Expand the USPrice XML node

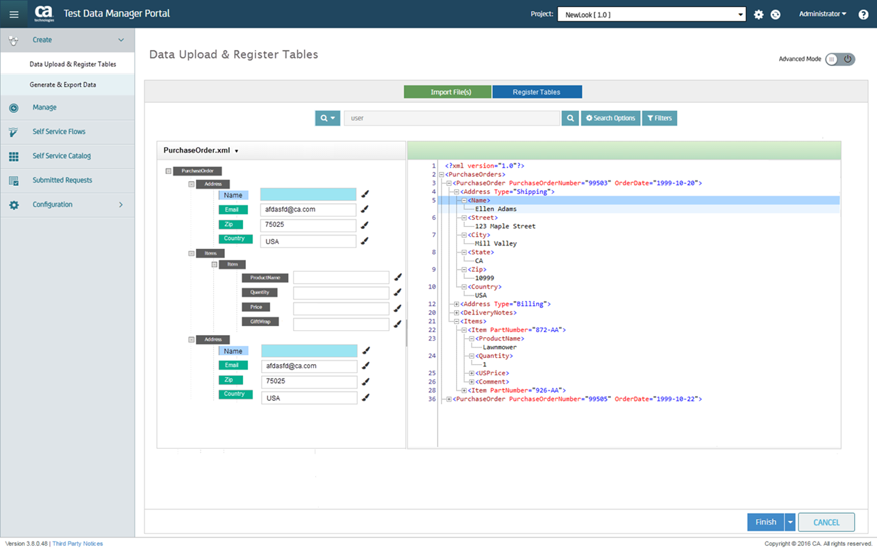pos(472,373)
